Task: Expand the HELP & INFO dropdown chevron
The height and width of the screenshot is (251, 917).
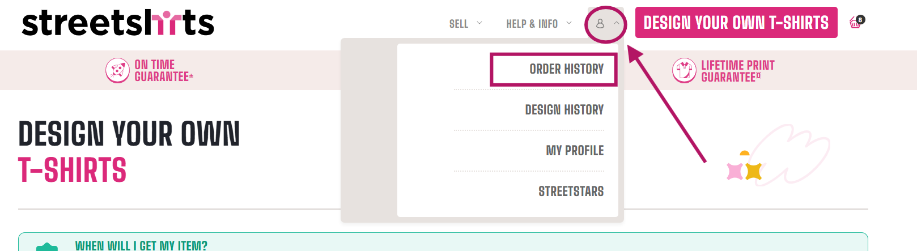Action: tap(569, 23)
